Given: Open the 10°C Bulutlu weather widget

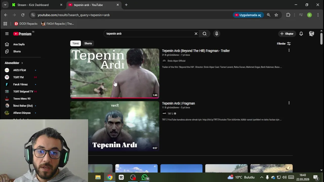Looking at the screenshot, I should [x=241, y=177].
